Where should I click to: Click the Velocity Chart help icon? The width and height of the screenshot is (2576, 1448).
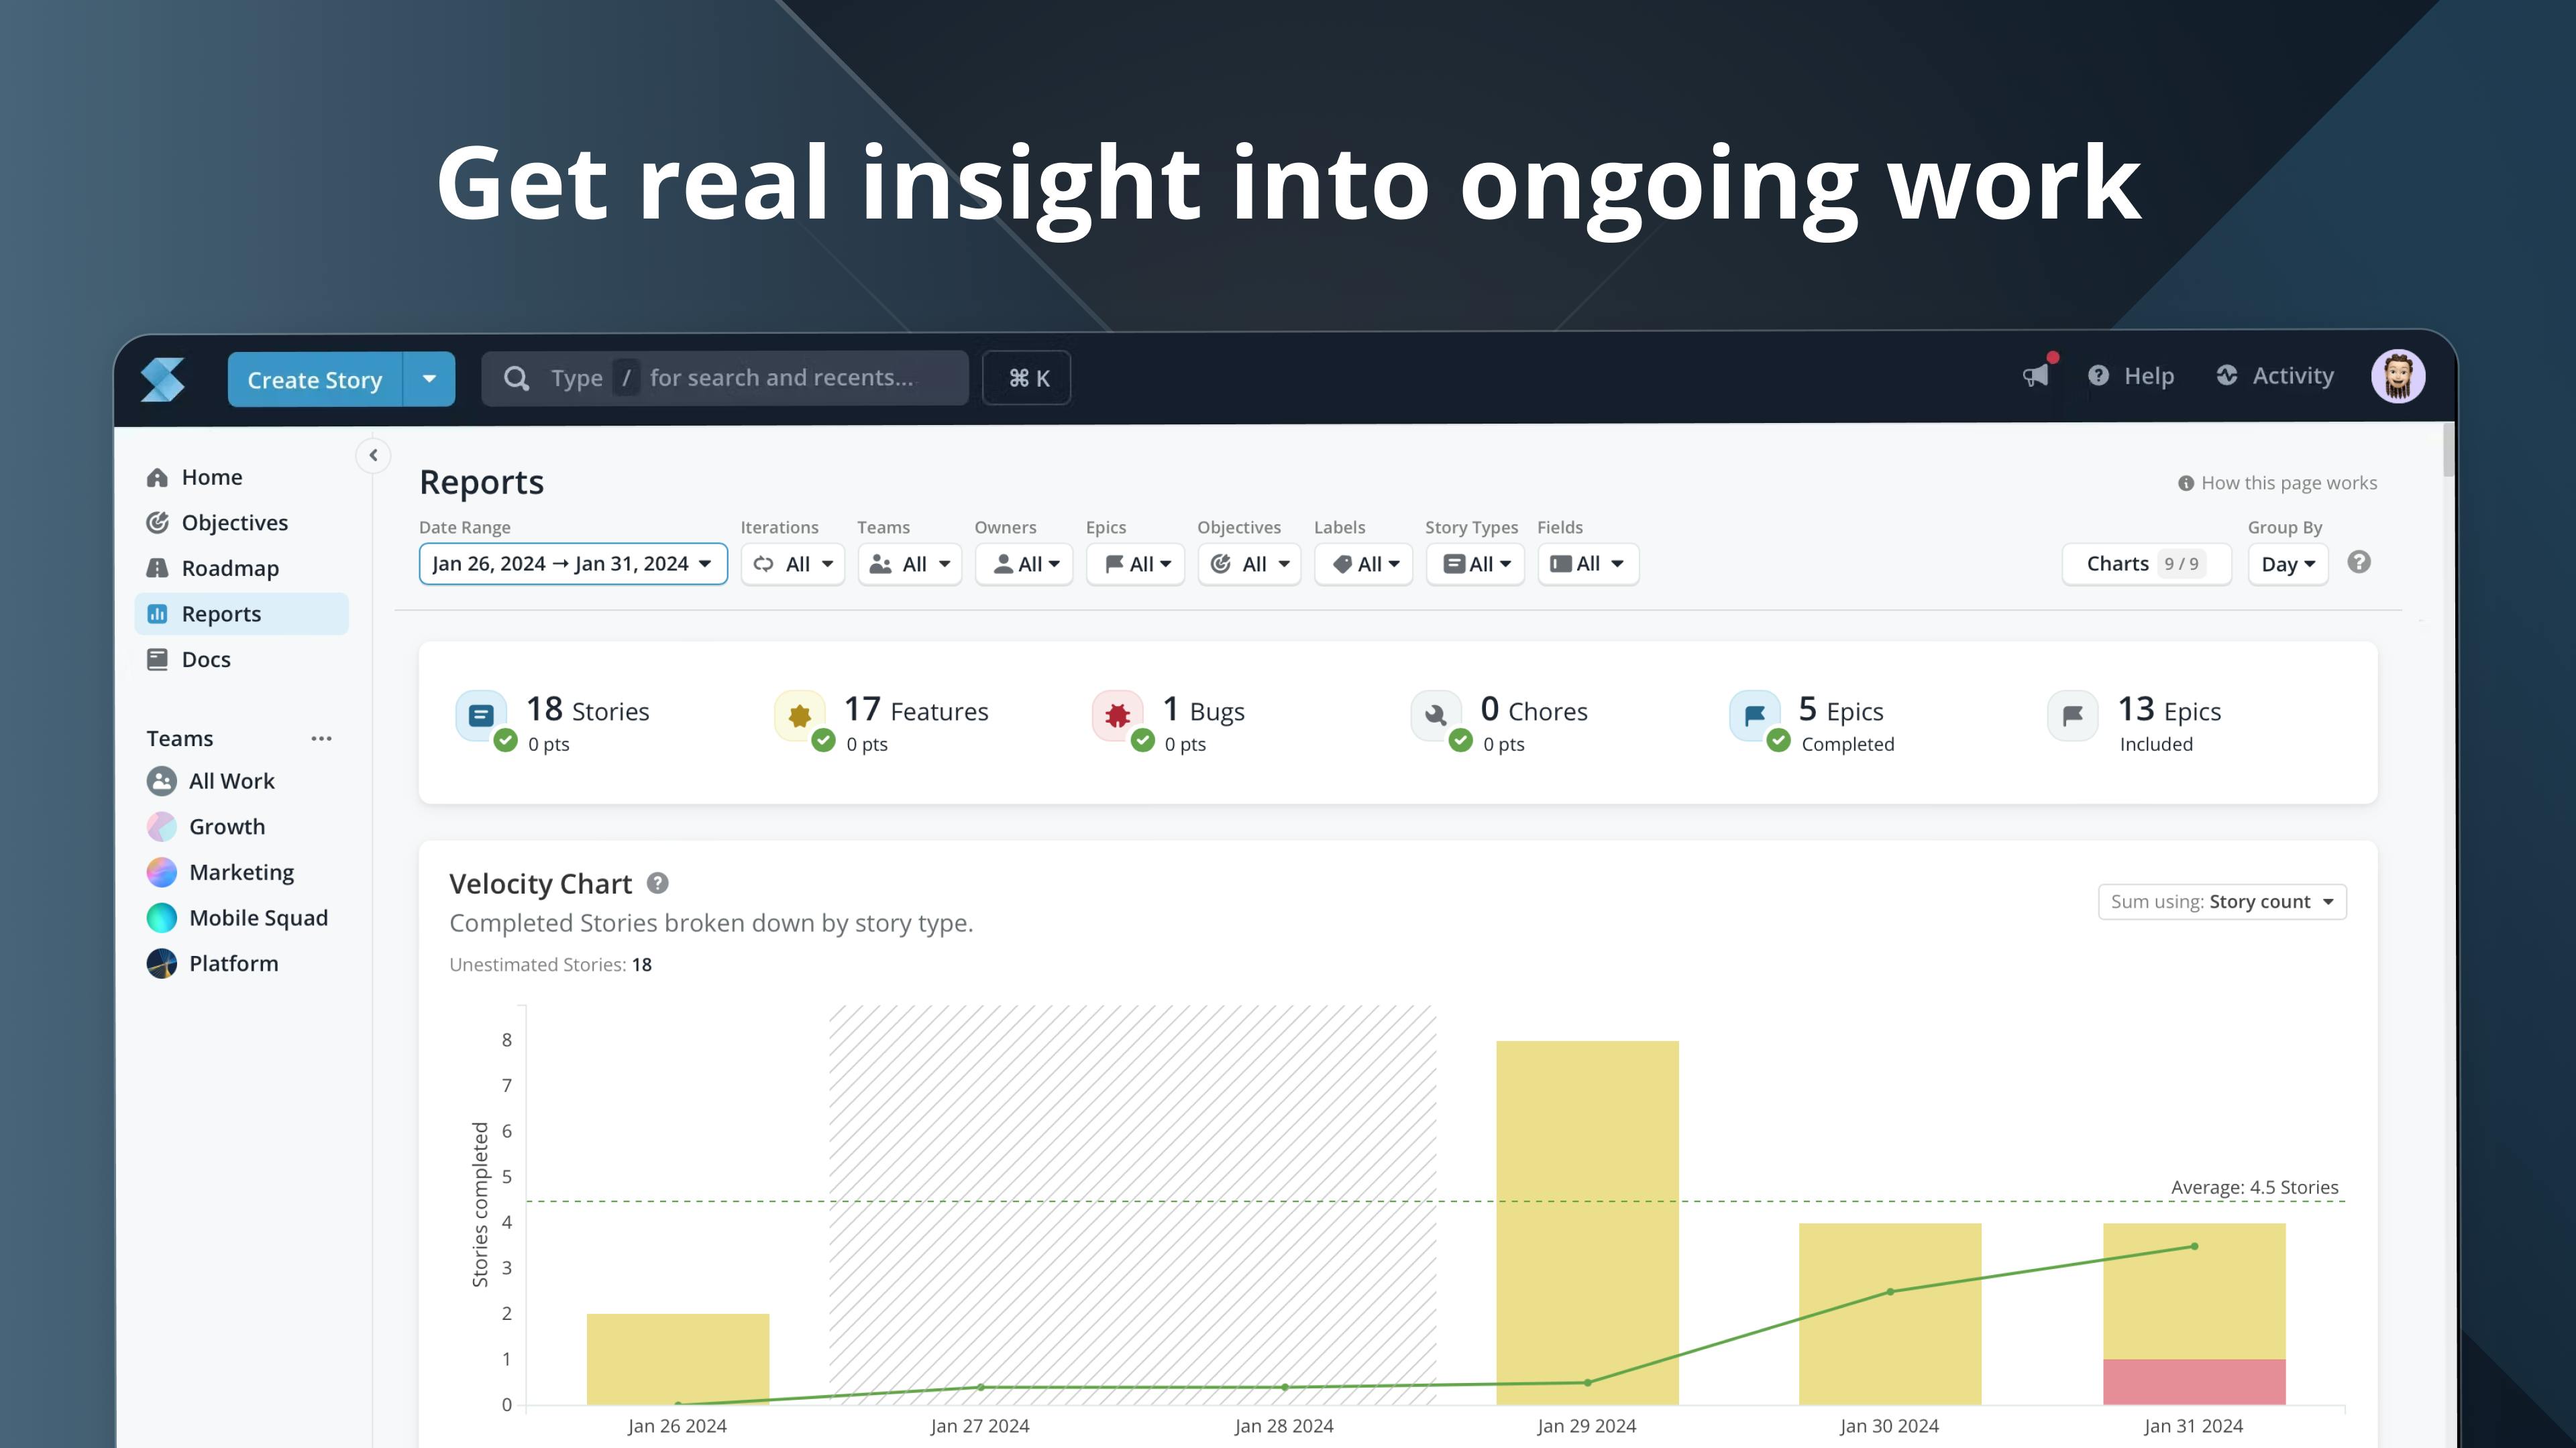pyautogui.click(x=657, y=884)
